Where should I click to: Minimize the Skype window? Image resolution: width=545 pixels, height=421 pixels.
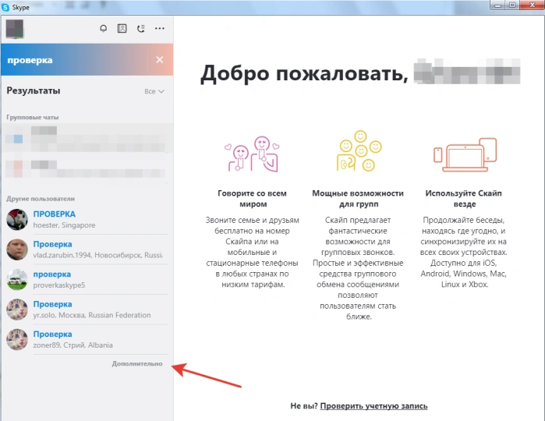[497, 5]
